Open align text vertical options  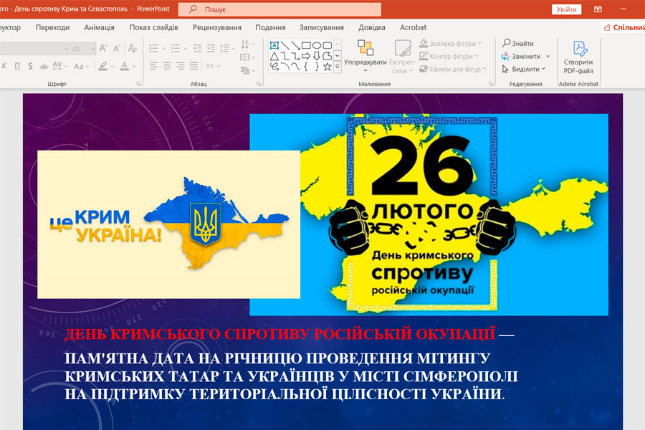pyautogui.click(x=248, y=57)
